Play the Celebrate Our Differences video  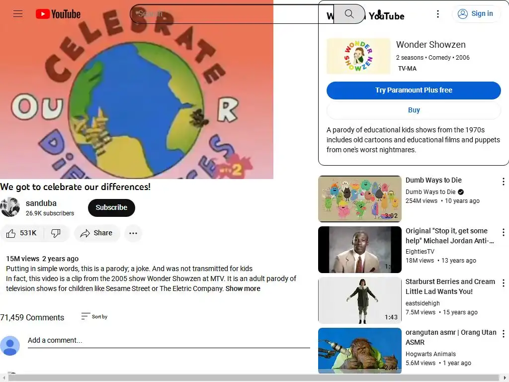[137, 90]
